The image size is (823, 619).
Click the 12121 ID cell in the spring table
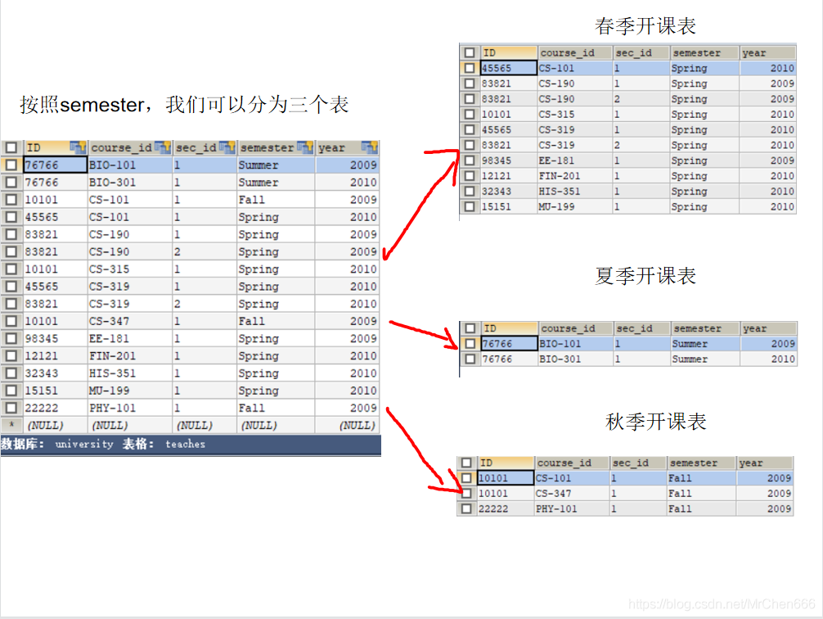509,175
